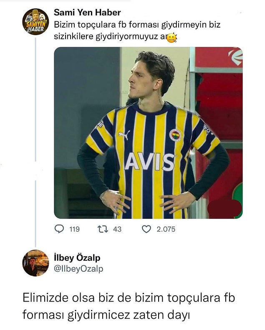View the 119 replies count

pos(74,229)
